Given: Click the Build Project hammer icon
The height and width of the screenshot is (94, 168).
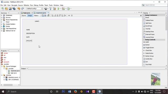Looking at the screenshot, I should (50, 9).
